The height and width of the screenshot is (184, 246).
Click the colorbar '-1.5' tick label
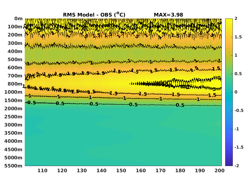[239, 147]
